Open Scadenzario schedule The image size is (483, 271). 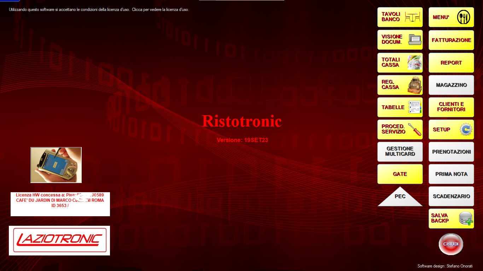pos(451,196)
